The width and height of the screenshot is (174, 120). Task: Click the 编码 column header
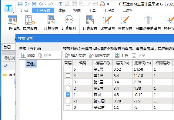click(82, 63)
